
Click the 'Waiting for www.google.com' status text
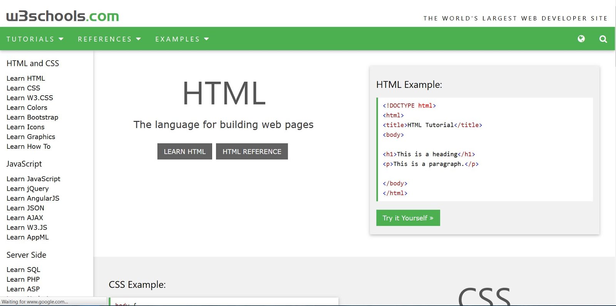35,302
